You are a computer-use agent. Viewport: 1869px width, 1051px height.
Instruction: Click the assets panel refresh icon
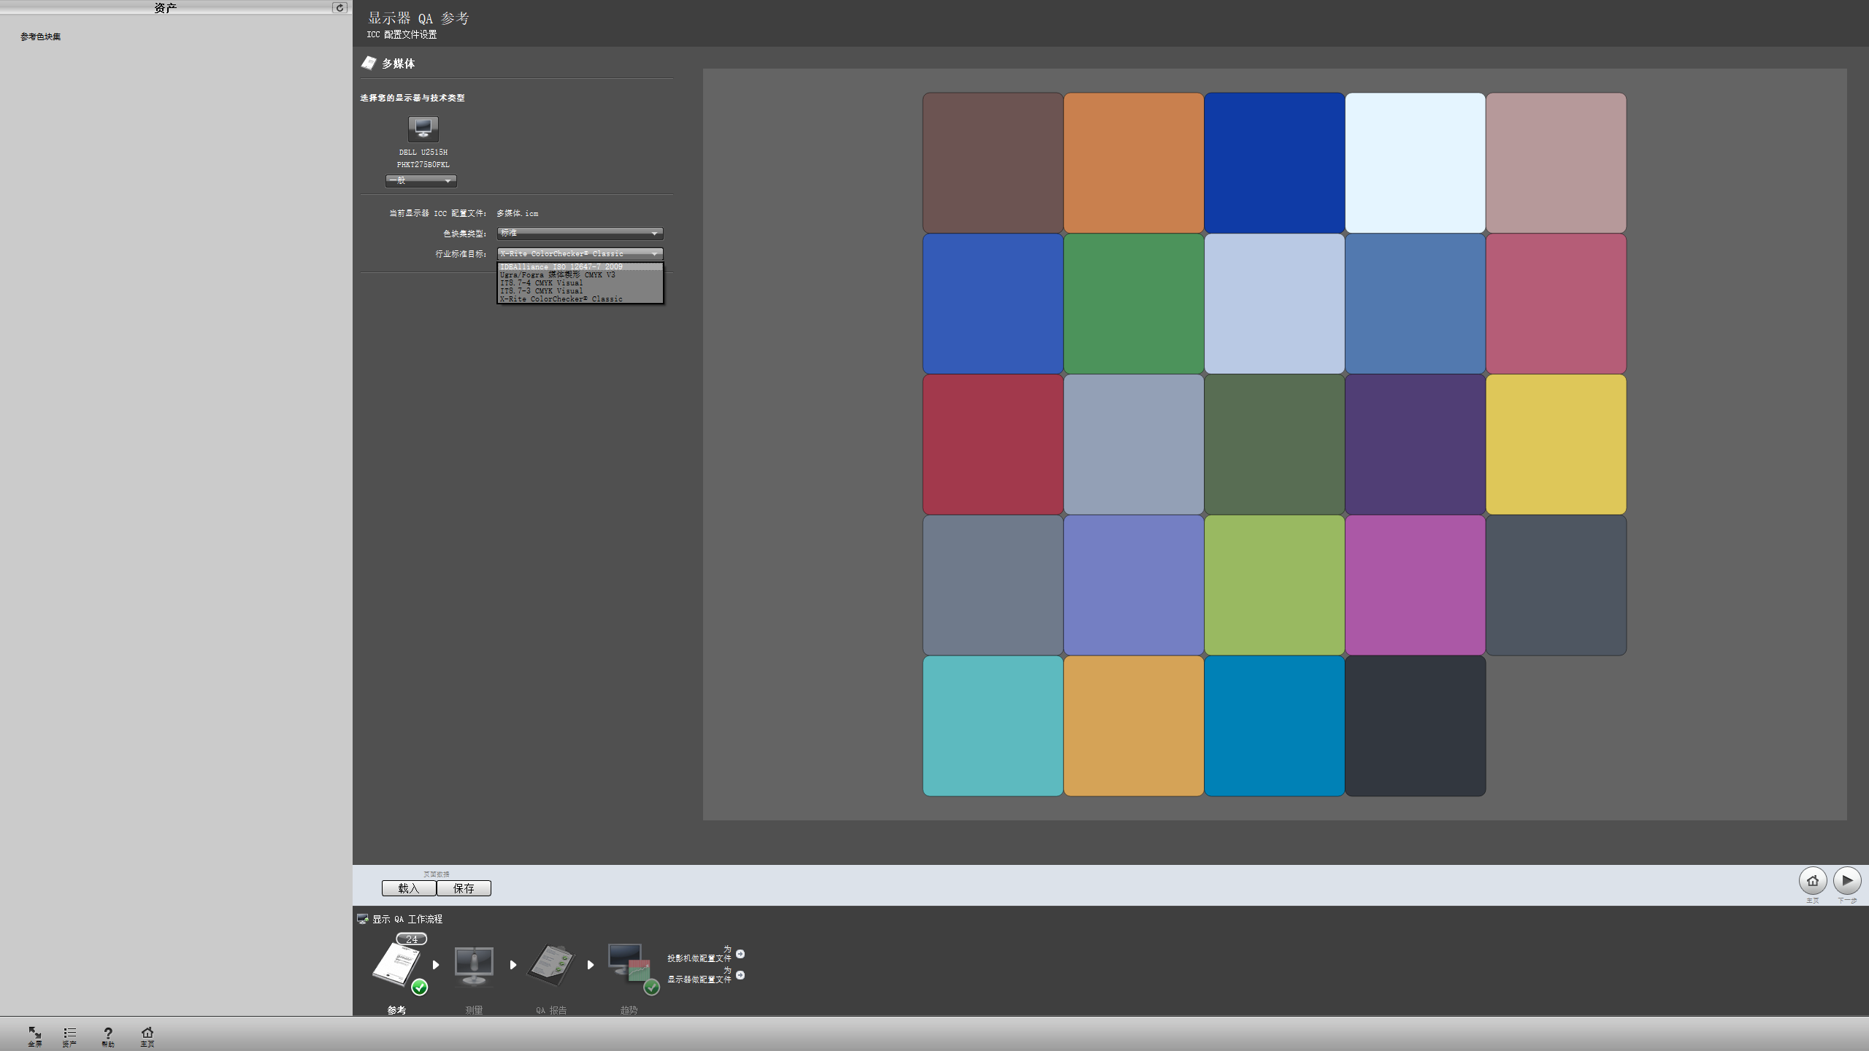tap(339, 7)
